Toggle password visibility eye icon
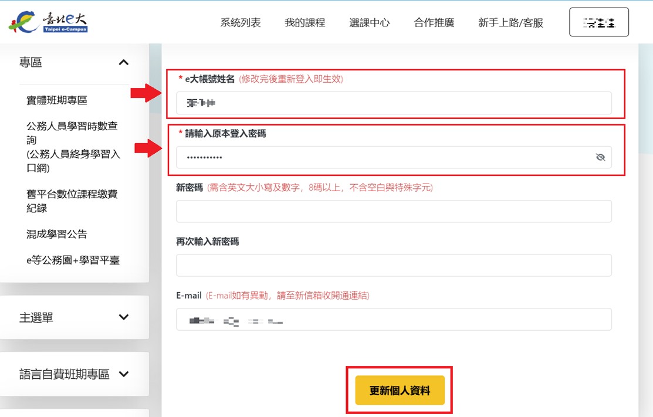Image resolution: width=653 pixels, height=417 pixels. click(x=600, y=157)
